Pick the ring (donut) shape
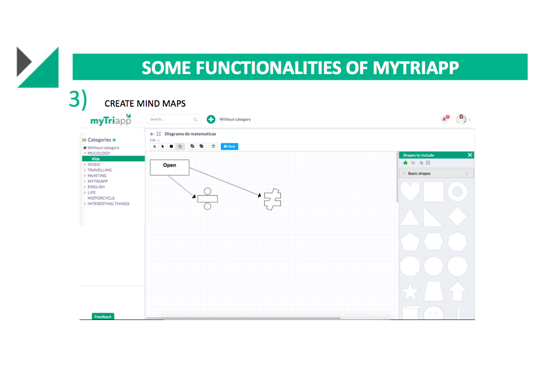534x377 pixels. [457, 191]
